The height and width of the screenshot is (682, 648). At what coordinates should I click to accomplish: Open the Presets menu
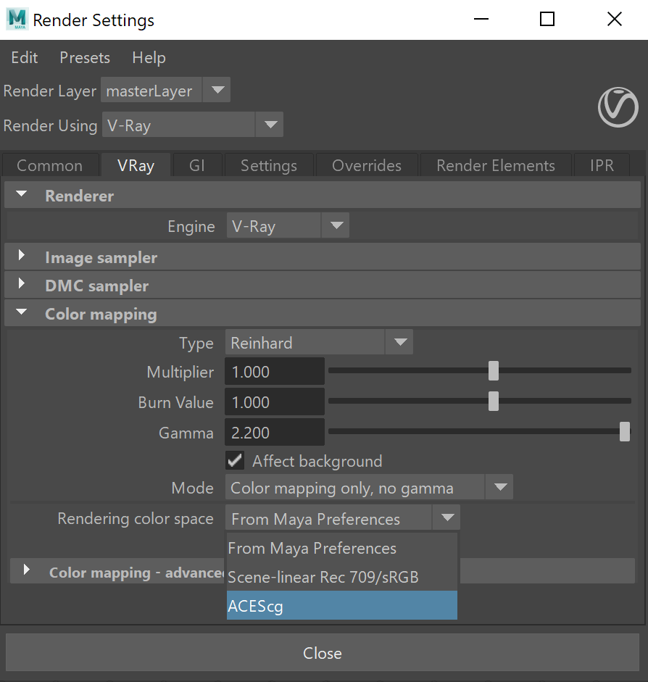coord(85,57)
